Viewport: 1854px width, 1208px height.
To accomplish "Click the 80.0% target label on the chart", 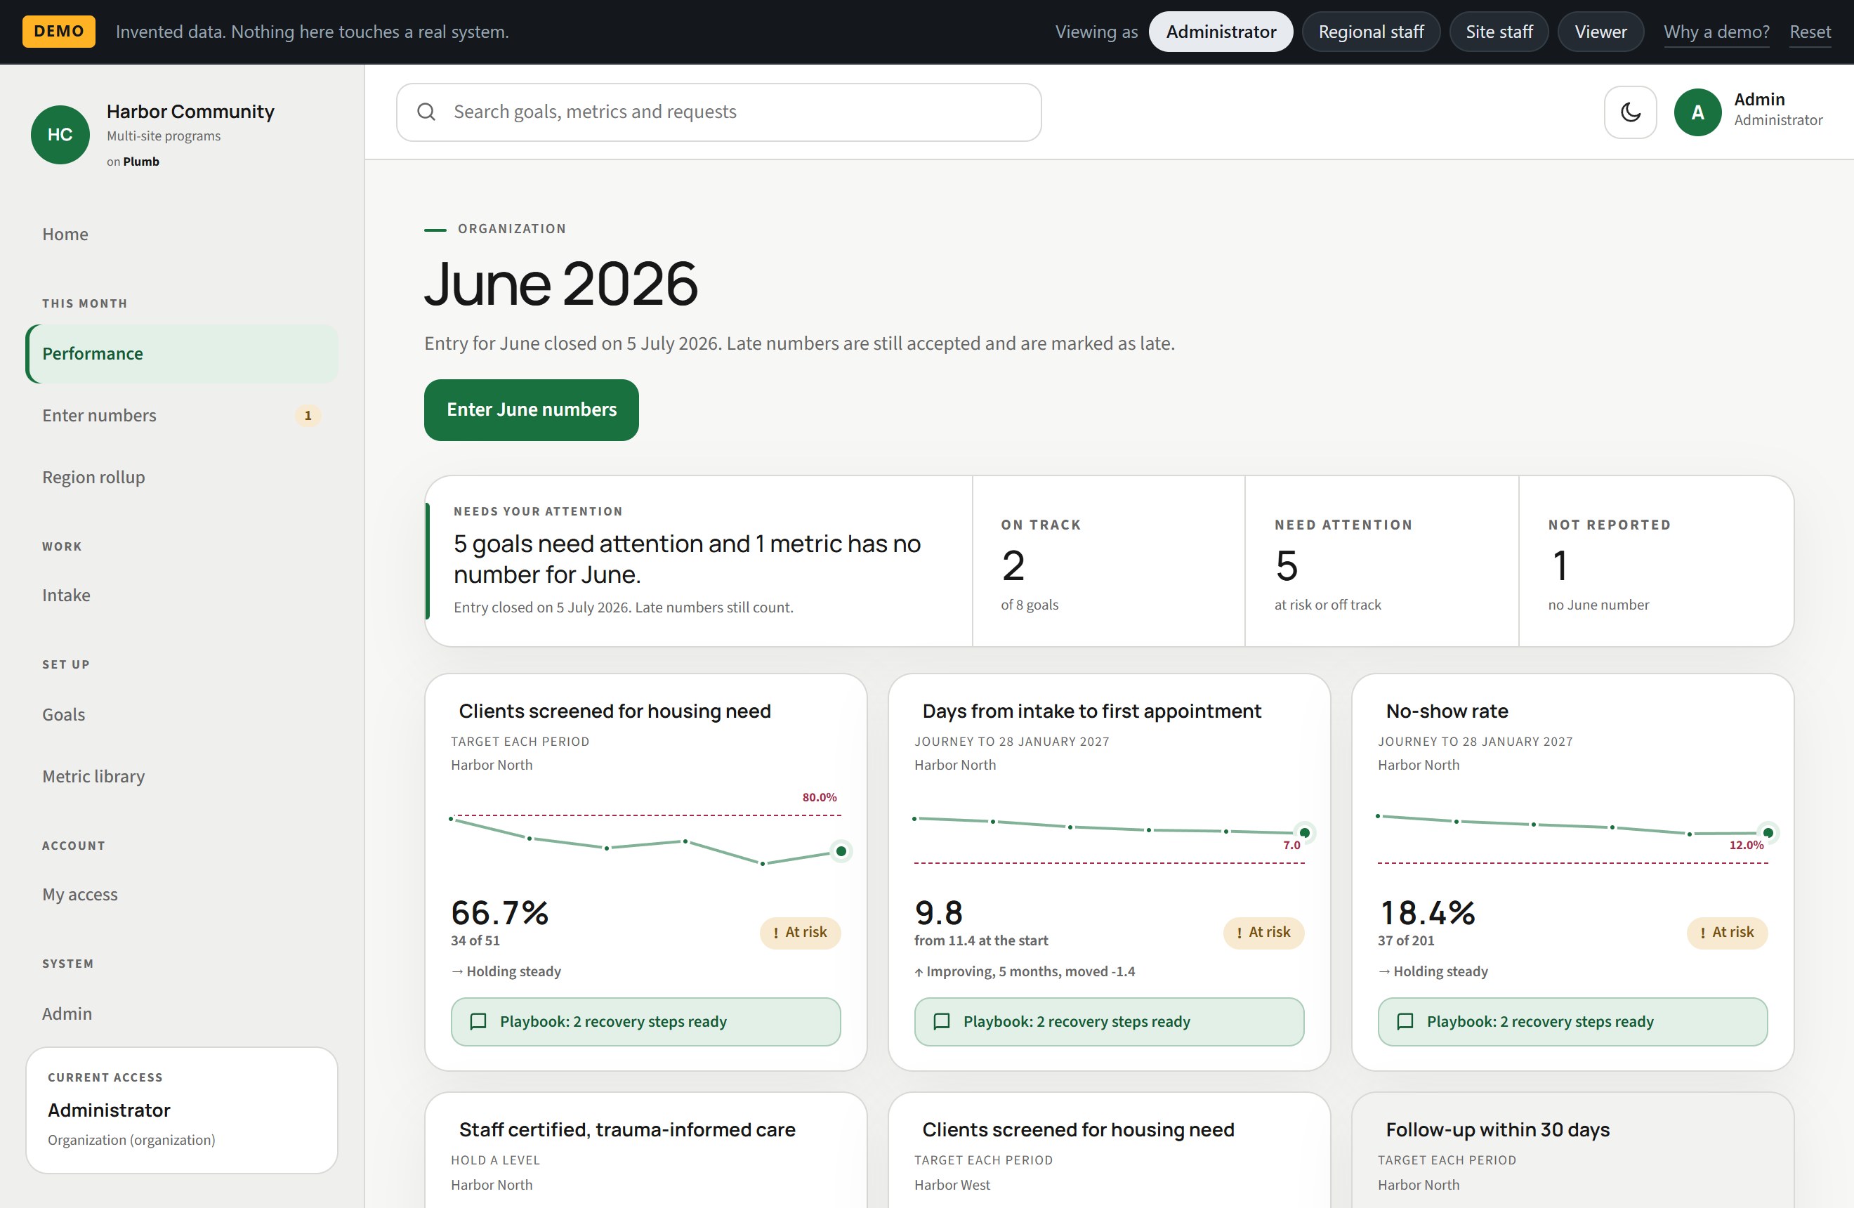I will pos(820,796).
